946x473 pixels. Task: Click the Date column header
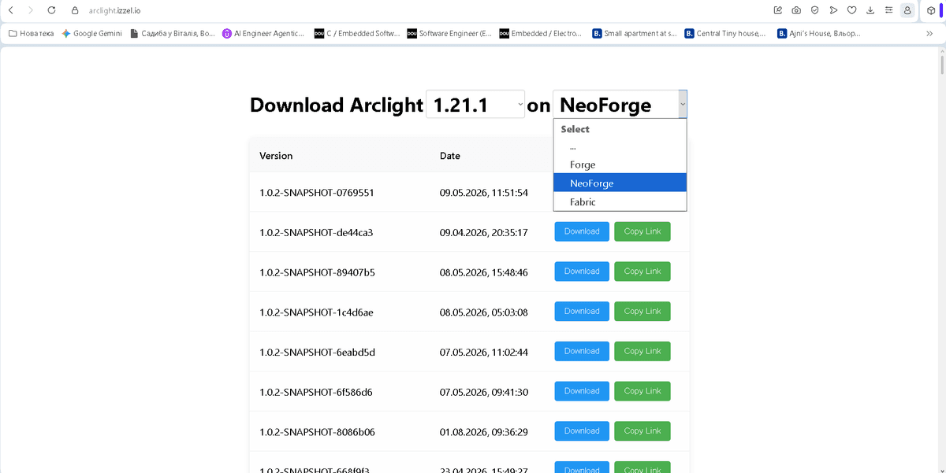click(450, 156)
